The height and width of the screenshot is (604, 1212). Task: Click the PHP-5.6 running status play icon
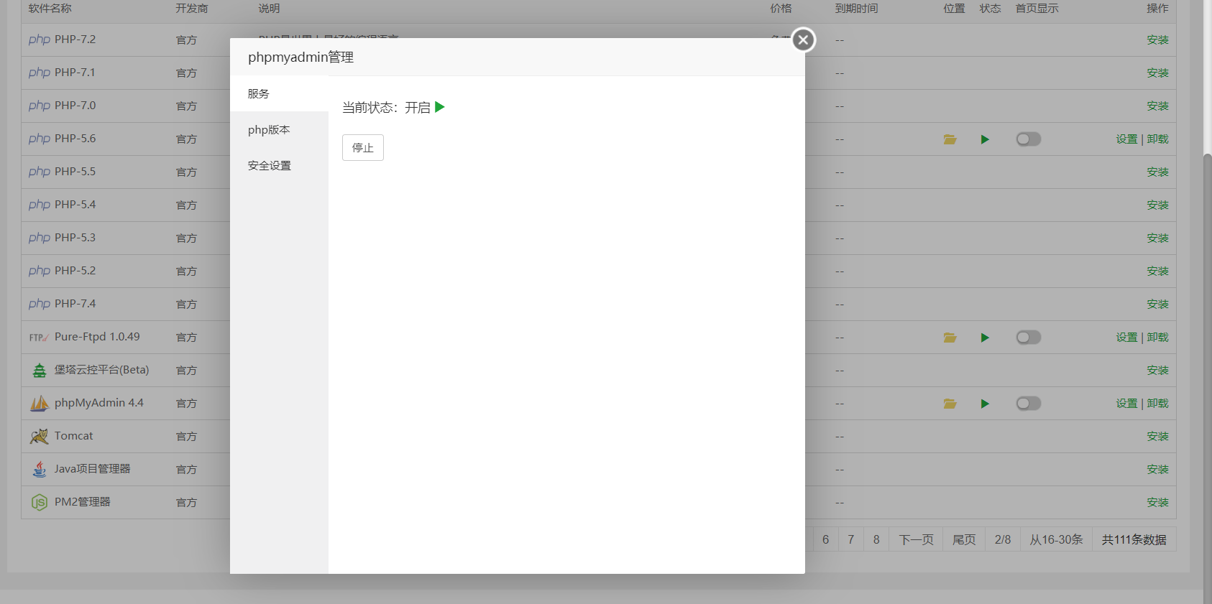985,139
